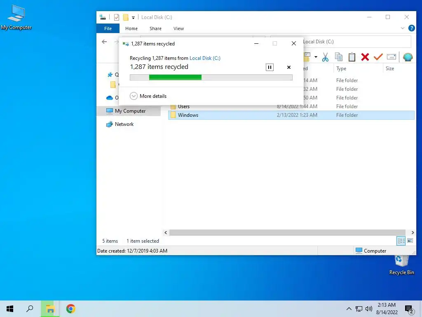Click the Properties checkmark in quick access toolbar

click(117, 17)
